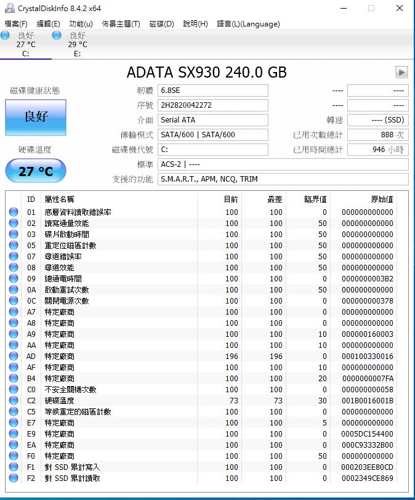415x500 pixels.
Task: Click the ACS-2 standard field
Action: coord(283,164)
